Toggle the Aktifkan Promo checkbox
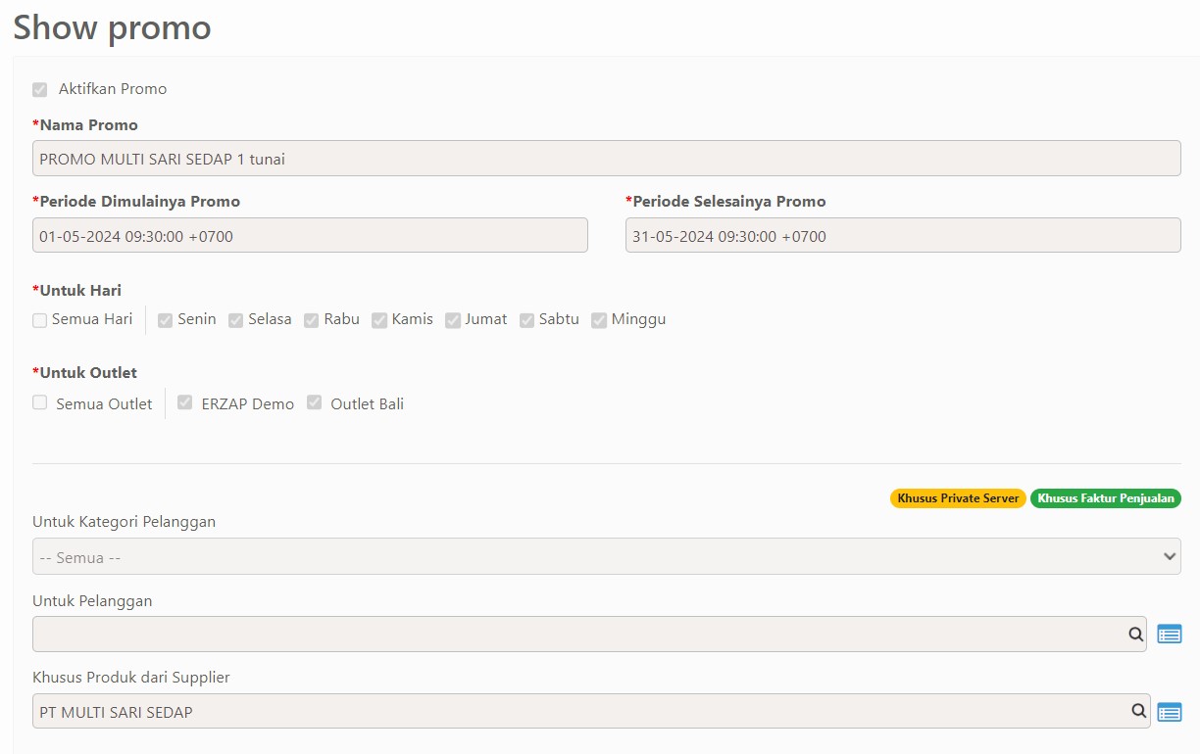Screen dimensions: 1200x754 point(40,89)
